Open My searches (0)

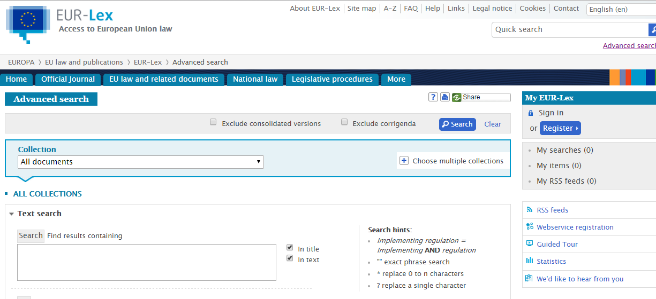[565, 151]
